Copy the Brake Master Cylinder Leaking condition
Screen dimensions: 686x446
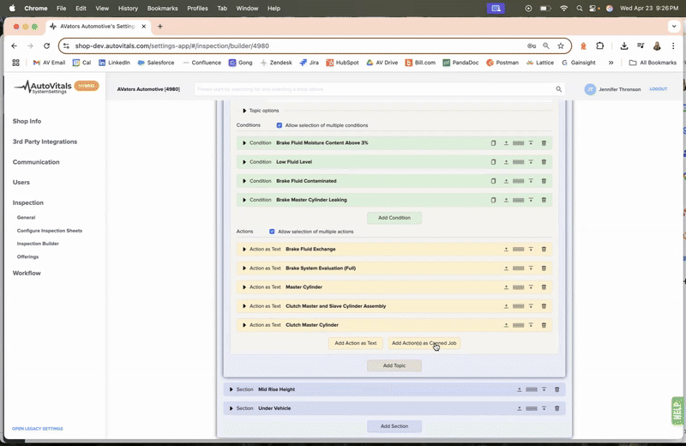pyautogui.click(x=493, y=200)
